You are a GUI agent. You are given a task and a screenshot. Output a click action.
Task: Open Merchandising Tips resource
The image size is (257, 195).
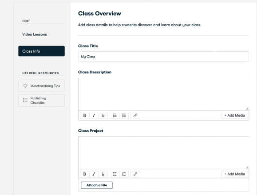41,86
